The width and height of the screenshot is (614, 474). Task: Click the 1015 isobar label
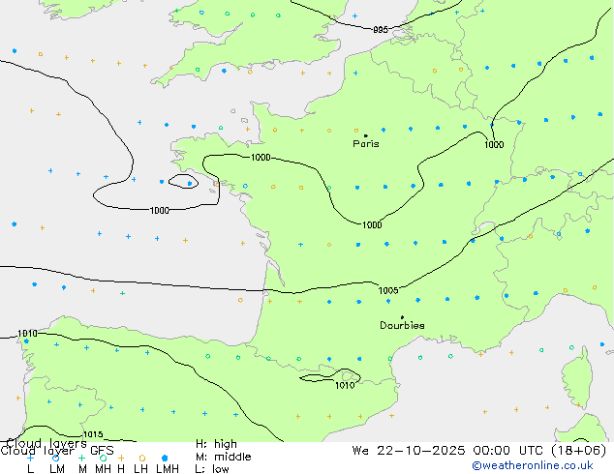pyautogui.click(x=93, y=434)
